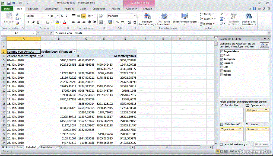Screen dimensions: 273x156
Task: Toggle the Tagesdatum field checkbox
Action: [222, 51]
